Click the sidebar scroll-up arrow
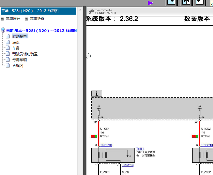 (80, 10)
